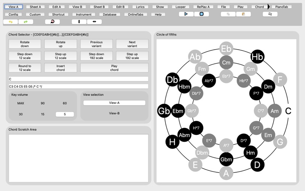Select the A°7 diminished chord circle
305x191 pixels.
(x=226, y=145)
